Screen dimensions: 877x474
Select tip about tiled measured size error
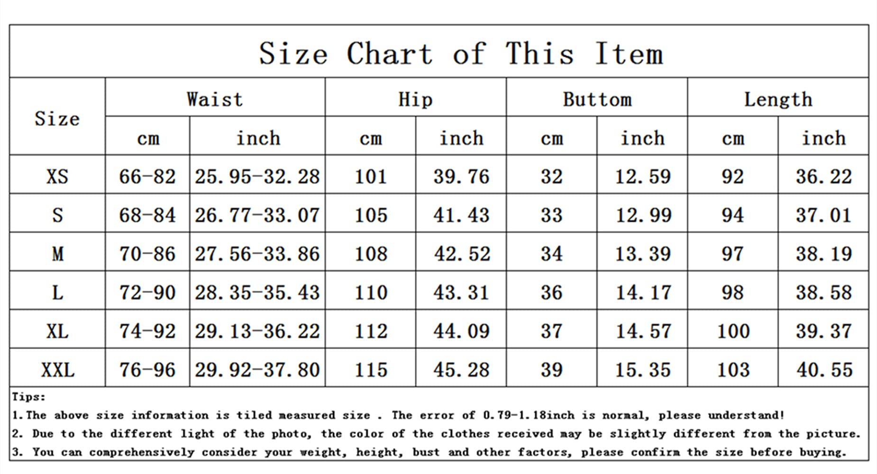pyautogui.click(x=398, y=415)
